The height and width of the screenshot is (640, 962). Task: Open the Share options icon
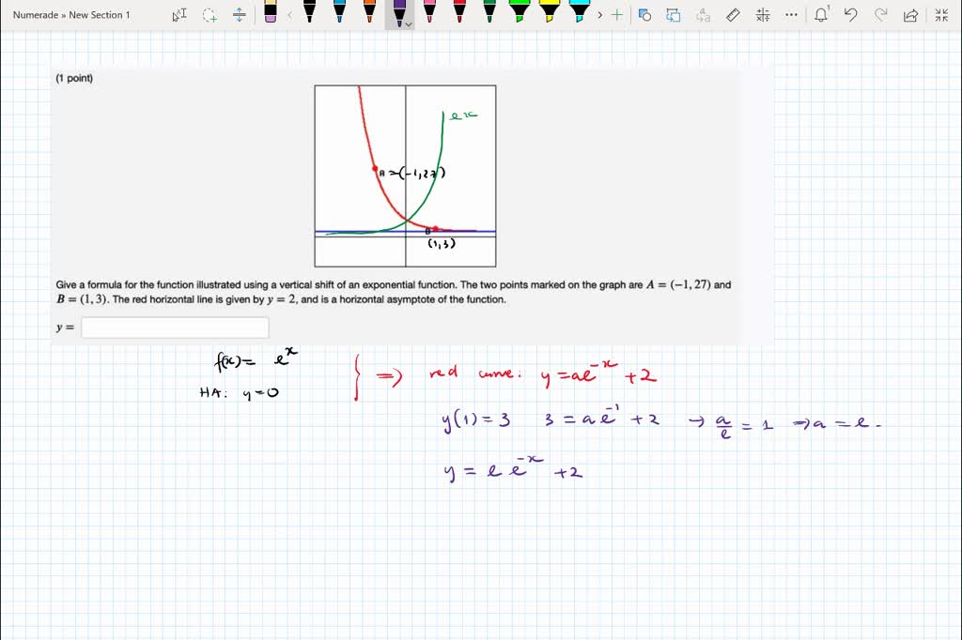pos(909,15)
